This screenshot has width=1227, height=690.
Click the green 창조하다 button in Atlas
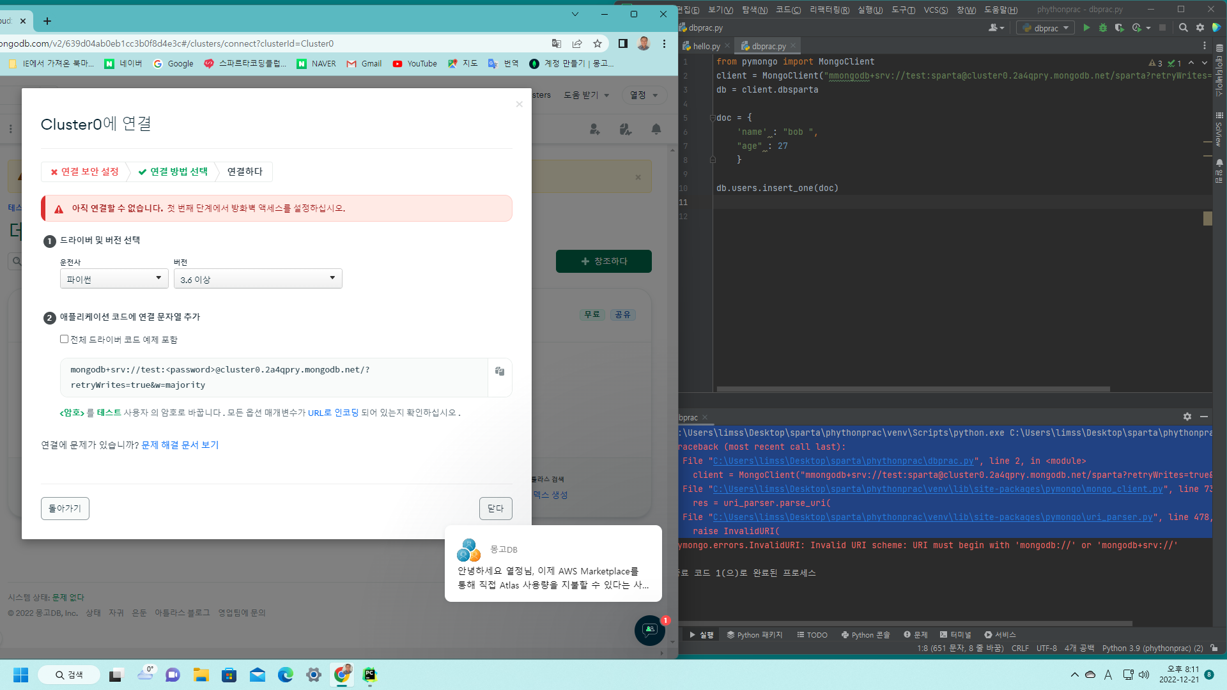click(x=604, y=261)
